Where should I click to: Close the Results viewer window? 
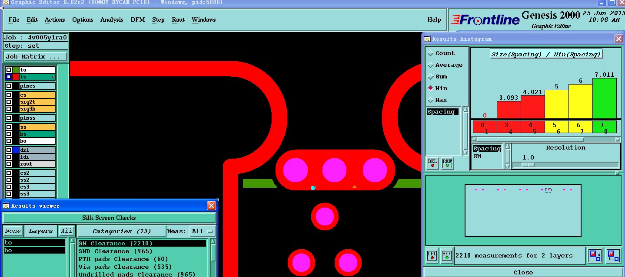point(211,206)
